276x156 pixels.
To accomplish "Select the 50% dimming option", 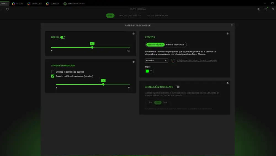I will click(x=165, y=102).
